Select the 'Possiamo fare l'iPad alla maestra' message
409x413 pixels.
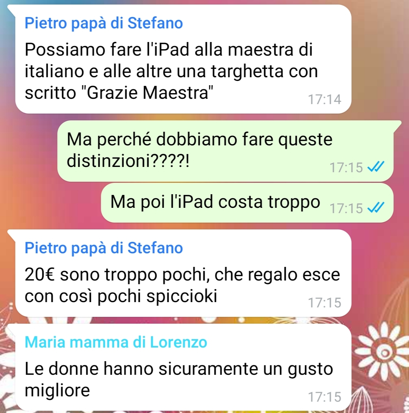183,59
